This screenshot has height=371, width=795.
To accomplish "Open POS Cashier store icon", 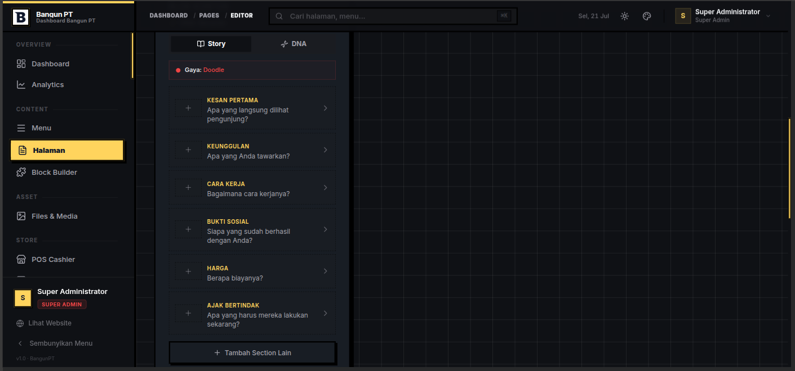I will click(21, 260).
